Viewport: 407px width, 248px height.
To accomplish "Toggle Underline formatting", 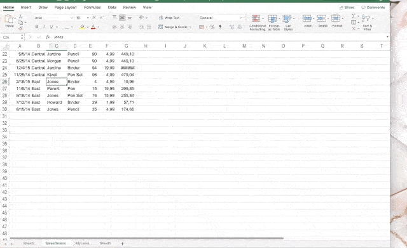I will tap(52, 27).
